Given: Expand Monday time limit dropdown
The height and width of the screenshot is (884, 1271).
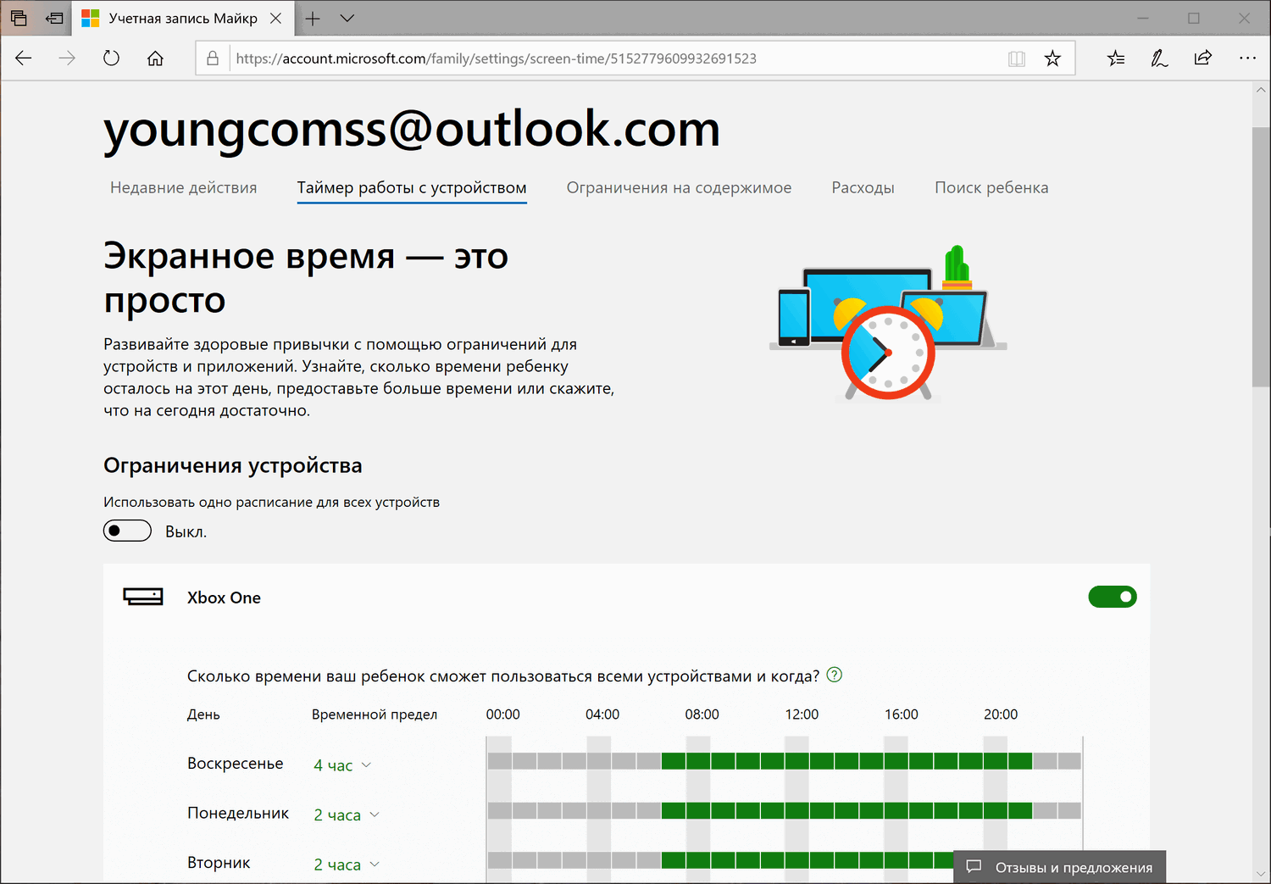Looking at the screenshot, I should tap(347, 815).
